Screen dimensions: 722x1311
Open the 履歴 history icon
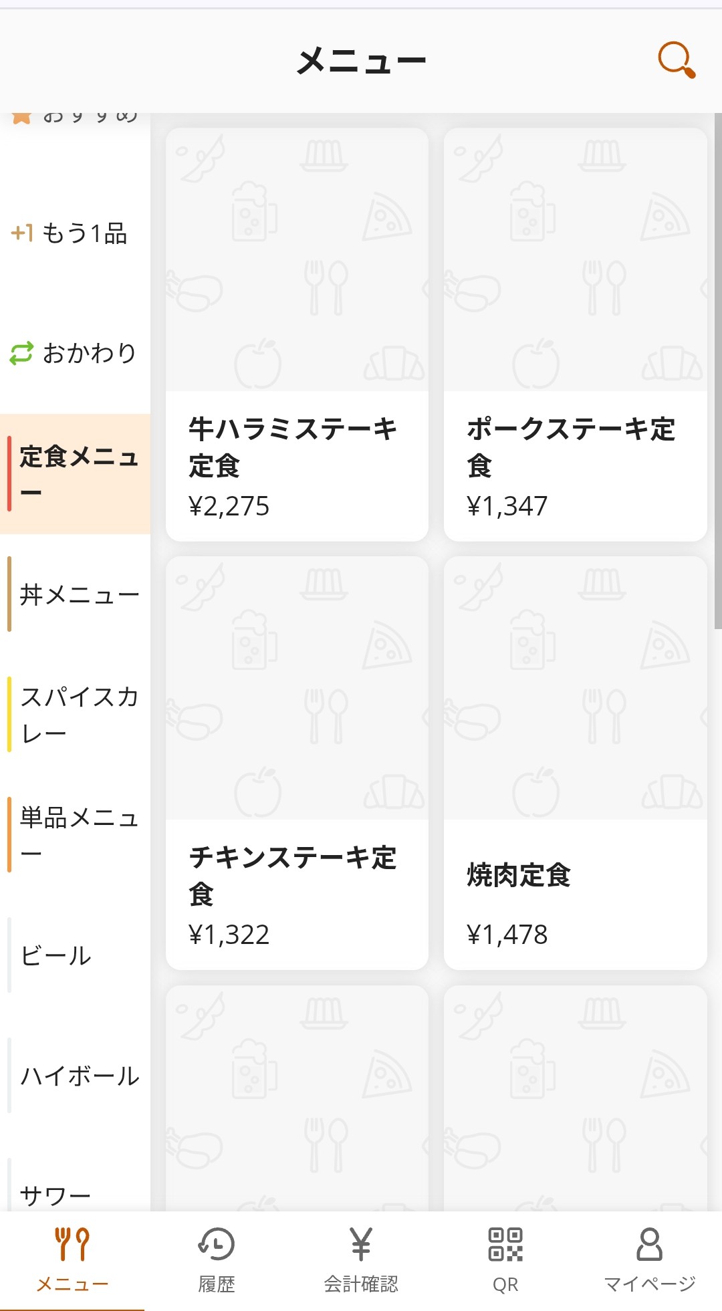(217, 1244)
